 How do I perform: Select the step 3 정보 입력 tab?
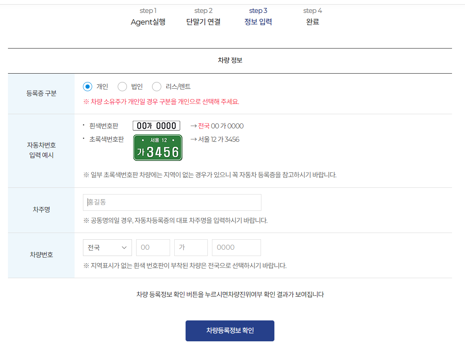(258, 17)
